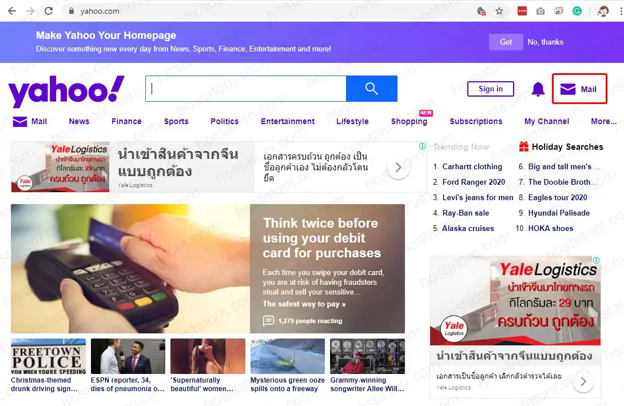This screenshot has height=406, width=624.
Task: Dismiss banner with No, thanks
Action: (x=545, y=42)
